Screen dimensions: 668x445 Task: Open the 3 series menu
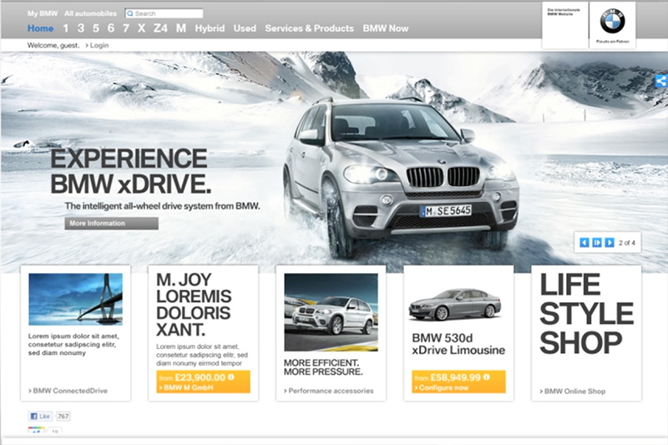tap(81, 28)
